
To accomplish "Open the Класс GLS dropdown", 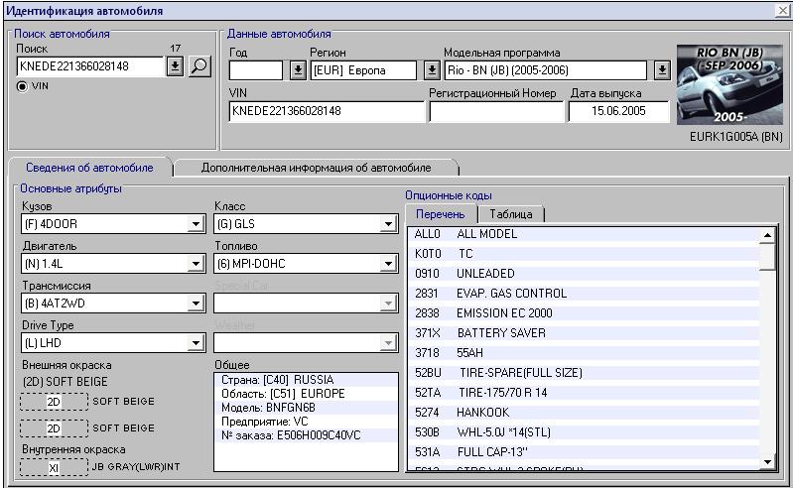I will pyautogui.click(x=389, y=225).
